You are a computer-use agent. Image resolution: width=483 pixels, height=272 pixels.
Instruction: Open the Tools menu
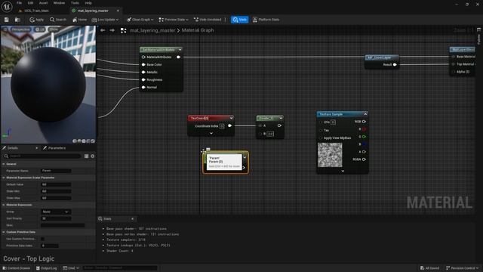coord(75,3)
